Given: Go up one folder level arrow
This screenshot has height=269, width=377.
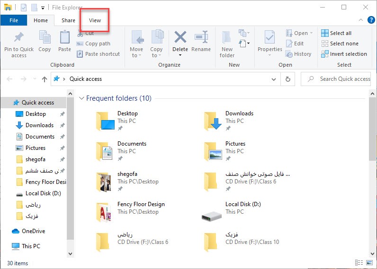Looking at the screenshot, I should tap(45, 79).
